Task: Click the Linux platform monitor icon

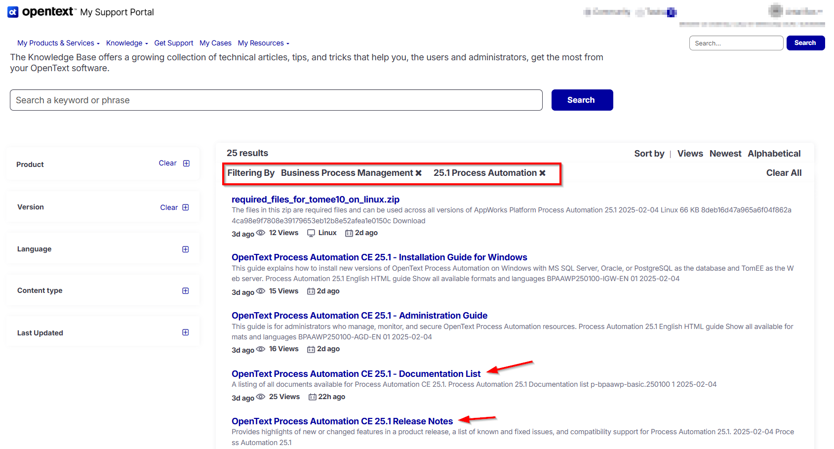Action: pos(311,233)
